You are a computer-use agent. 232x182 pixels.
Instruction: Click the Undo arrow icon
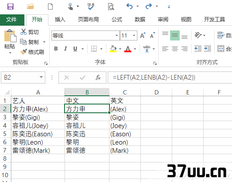pos(130,7)
